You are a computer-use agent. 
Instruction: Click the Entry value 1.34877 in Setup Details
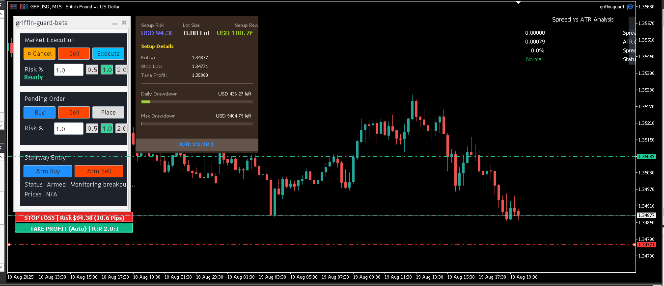[200, 58]
